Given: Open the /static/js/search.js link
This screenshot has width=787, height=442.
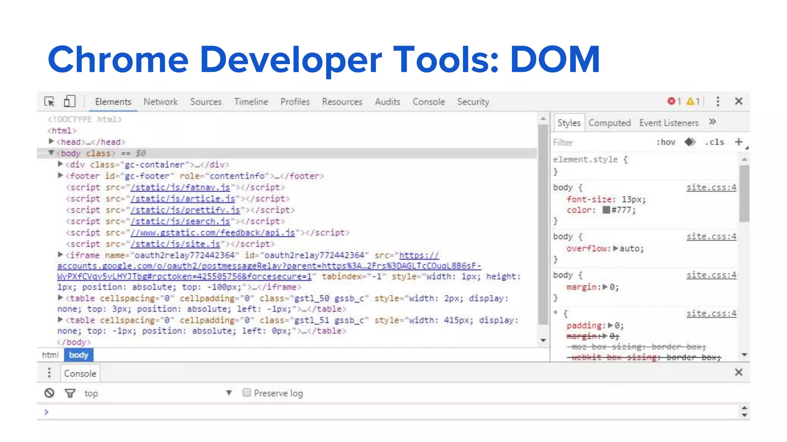Looking at the screenshot, I should [x=180, y=221].
